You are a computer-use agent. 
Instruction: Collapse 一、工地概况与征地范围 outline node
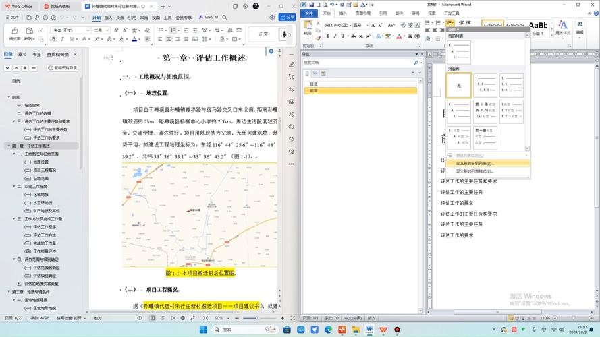tap(14, 154)
